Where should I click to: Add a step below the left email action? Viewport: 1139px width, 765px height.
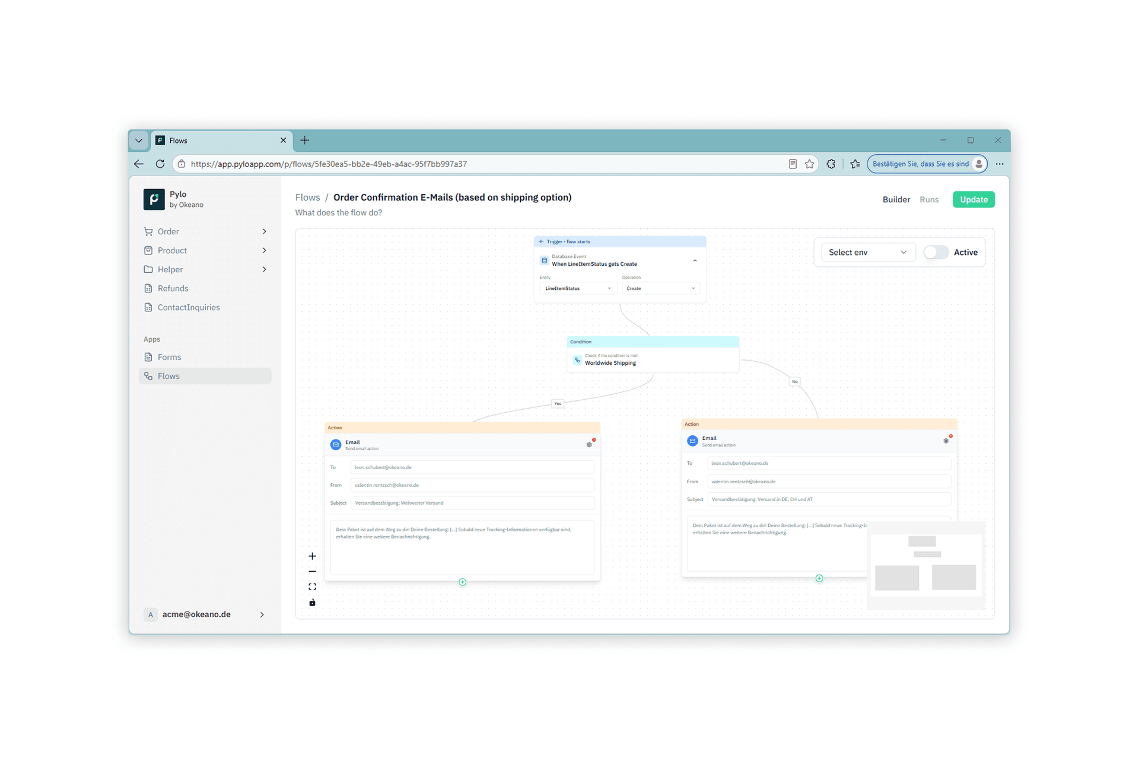463,582
